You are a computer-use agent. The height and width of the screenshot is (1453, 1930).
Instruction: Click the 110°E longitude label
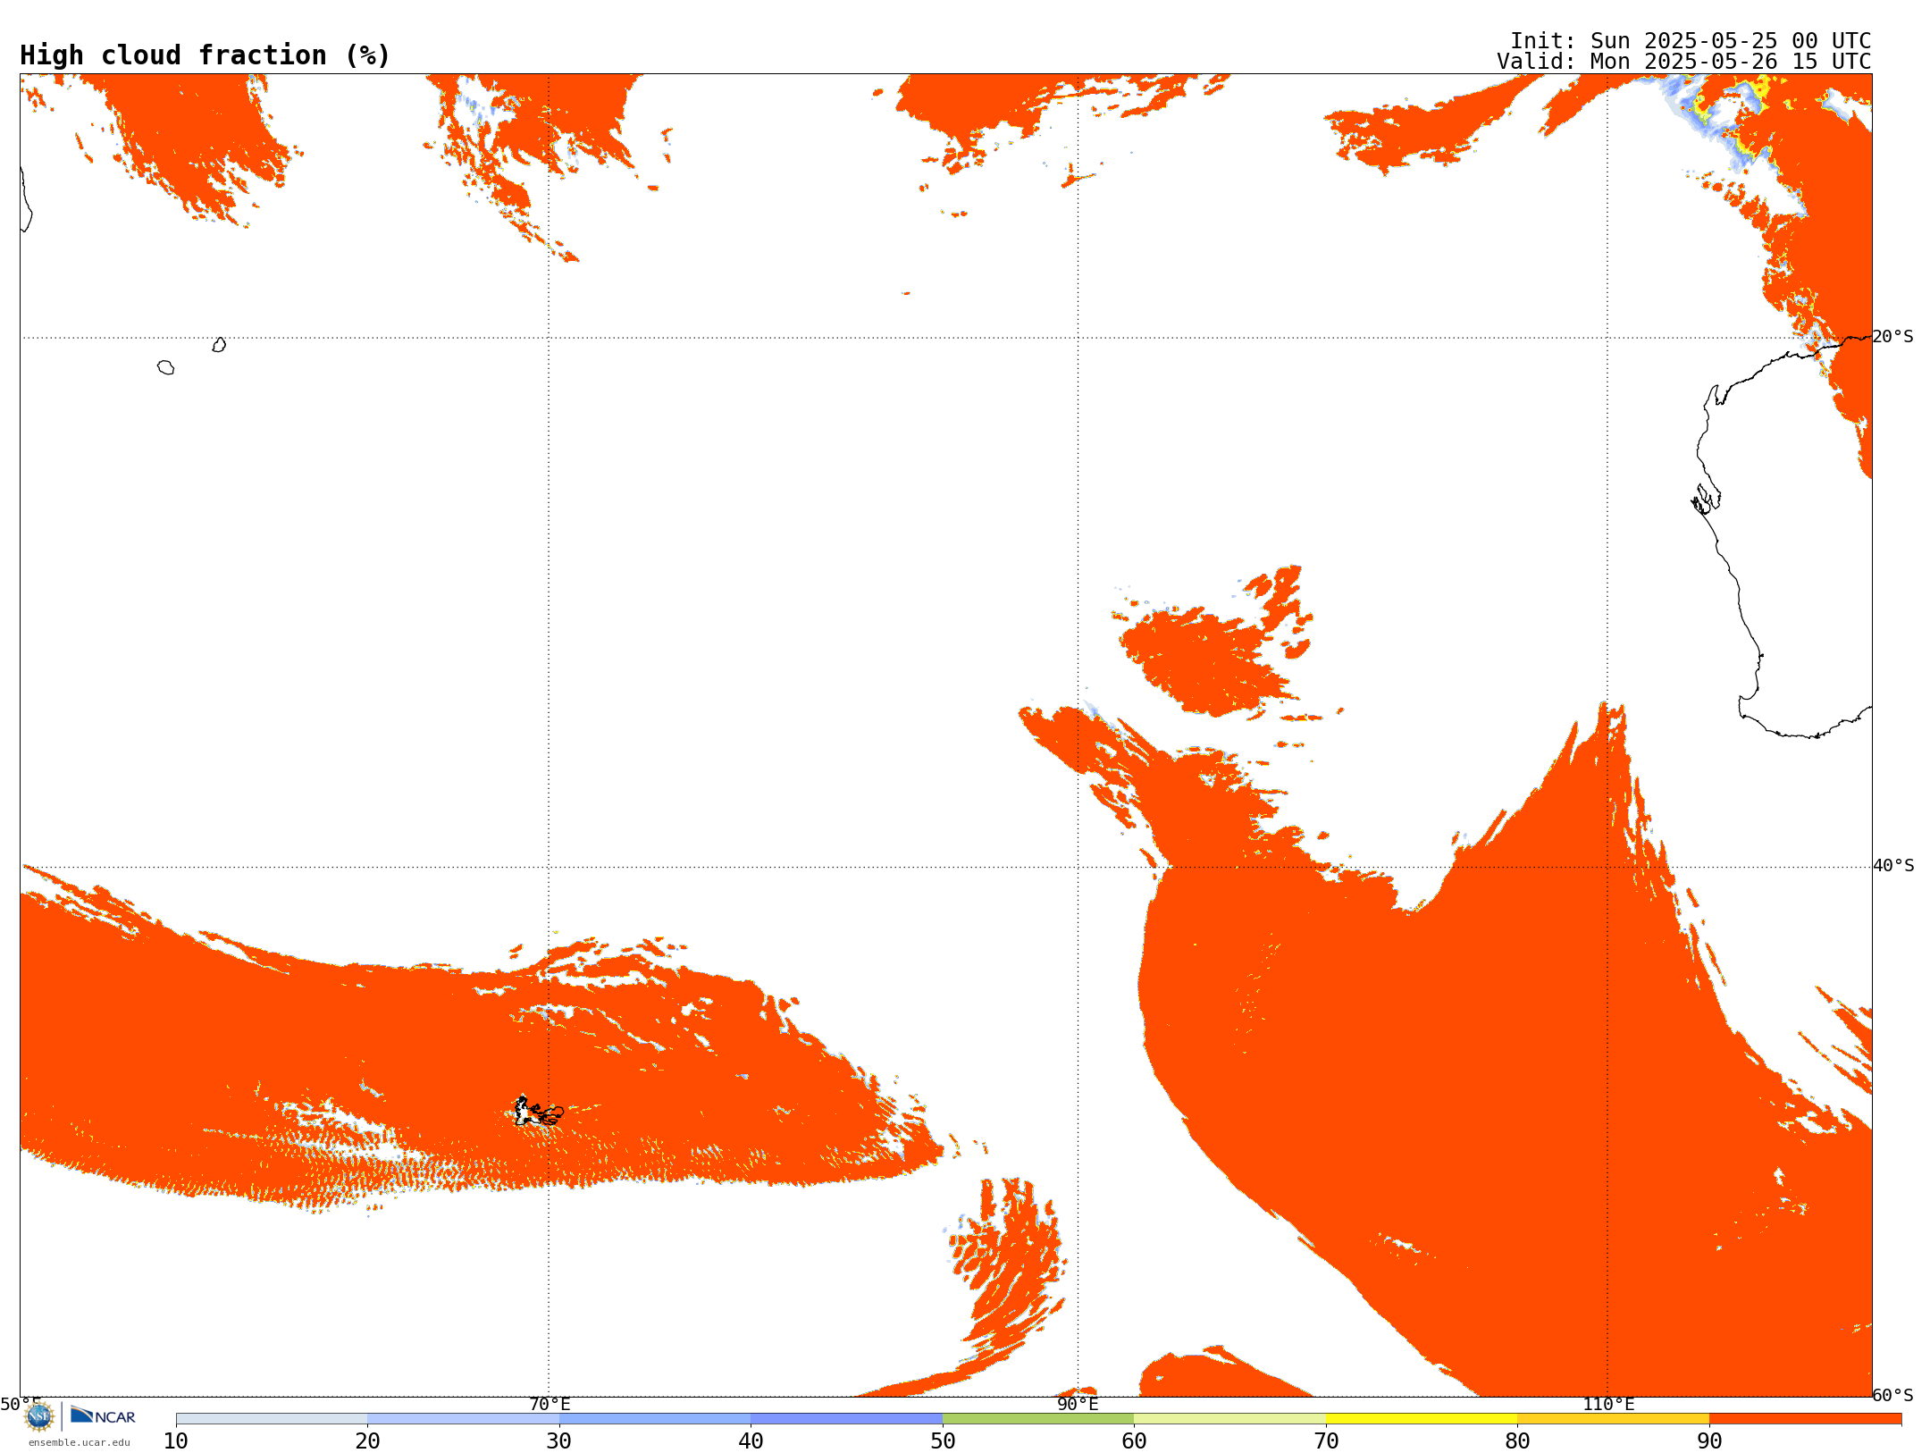click(x=1608, y=1405)
